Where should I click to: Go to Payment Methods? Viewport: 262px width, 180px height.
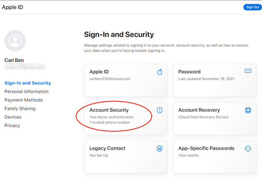click(24, 100)
